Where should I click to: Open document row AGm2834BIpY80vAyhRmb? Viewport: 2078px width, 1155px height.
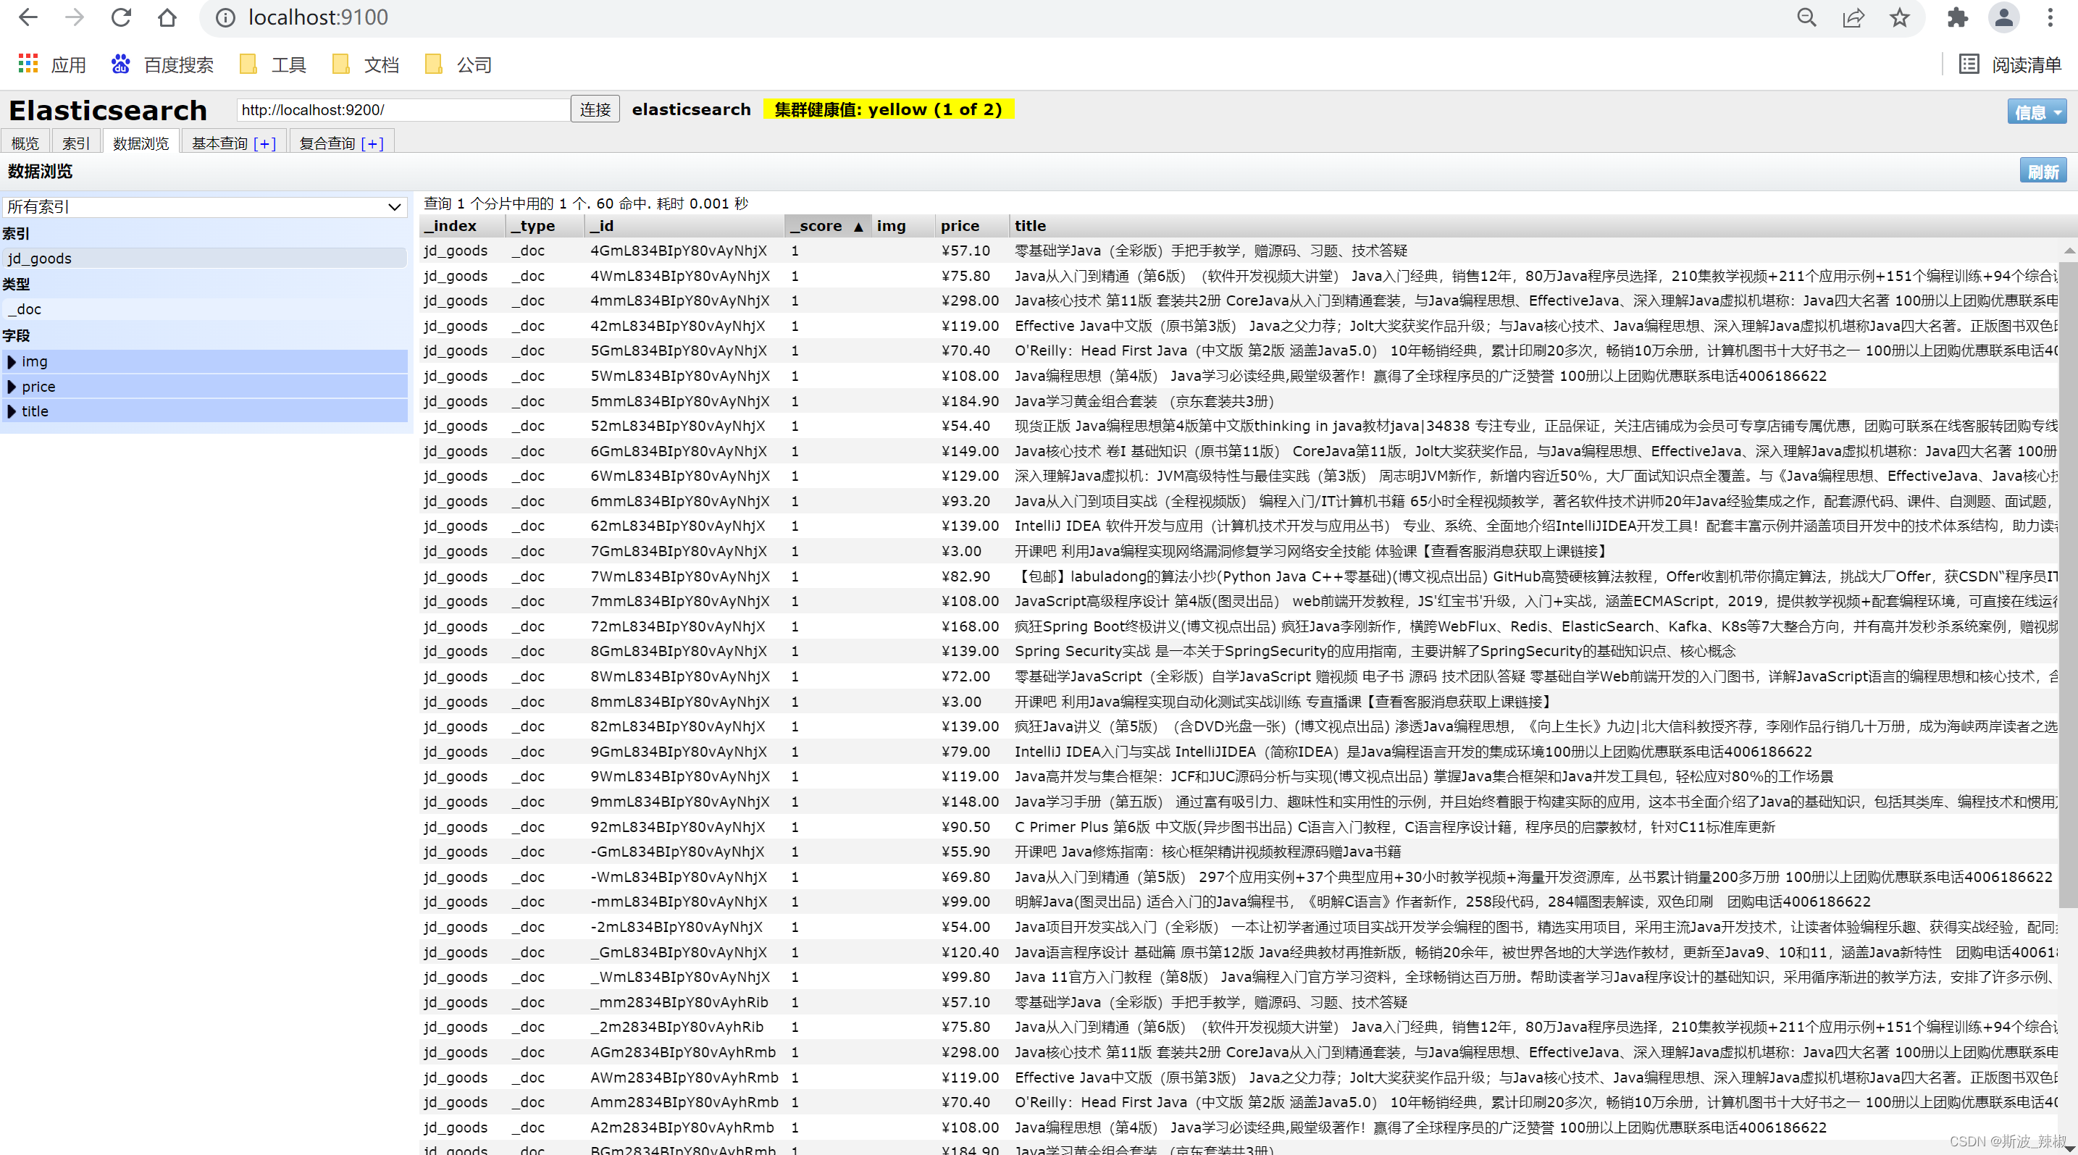tap(1239, 1051)
